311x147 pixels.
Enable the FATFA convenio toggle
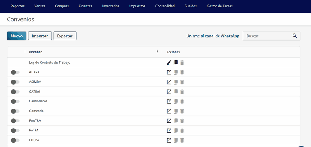point(15,131)
